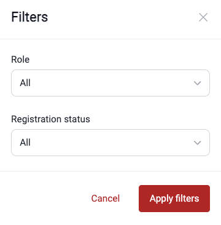
Task: Select the 'All' value shown under Role
Action: 25,83
